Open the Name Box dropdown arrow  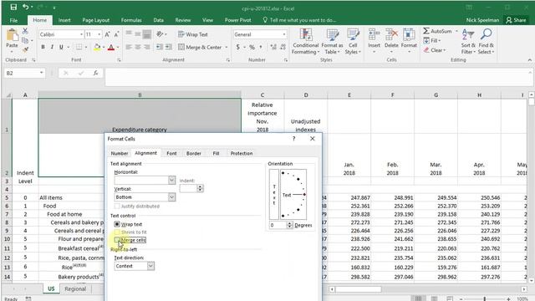coord(41,73)
